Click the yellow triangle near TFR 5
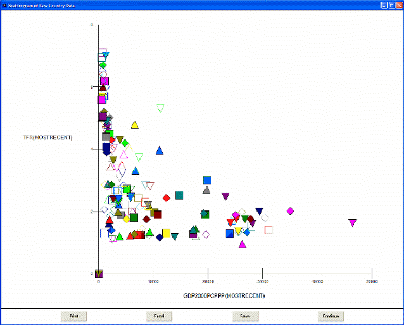404x325 pixels. (x=135, y=125)
